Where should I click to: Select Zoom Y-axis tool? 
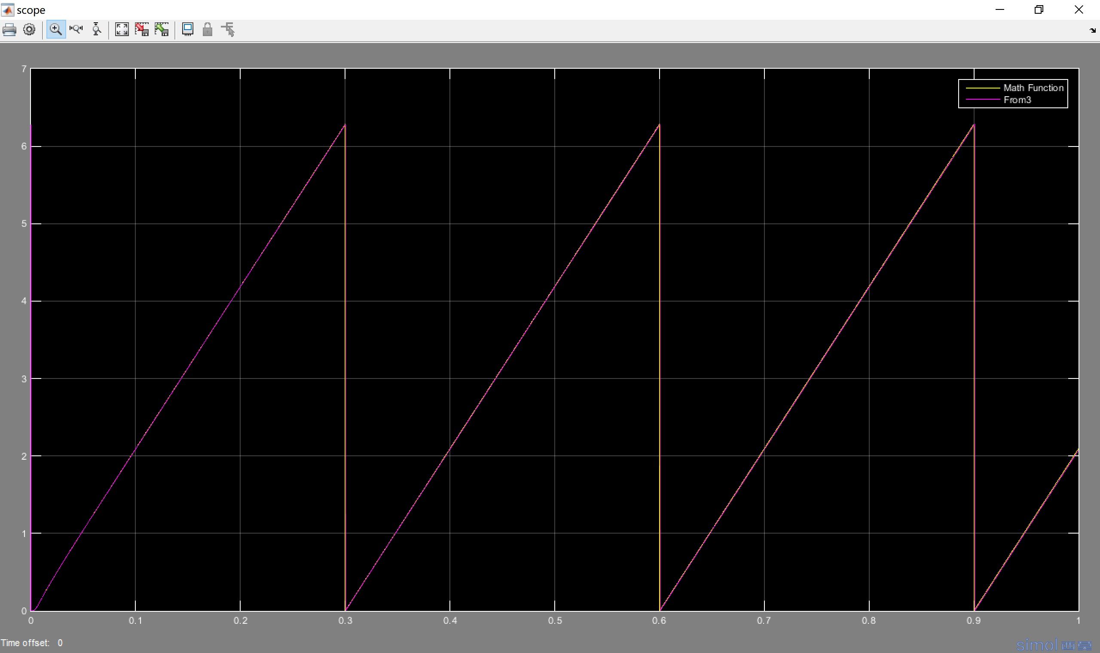pos(96,30)
